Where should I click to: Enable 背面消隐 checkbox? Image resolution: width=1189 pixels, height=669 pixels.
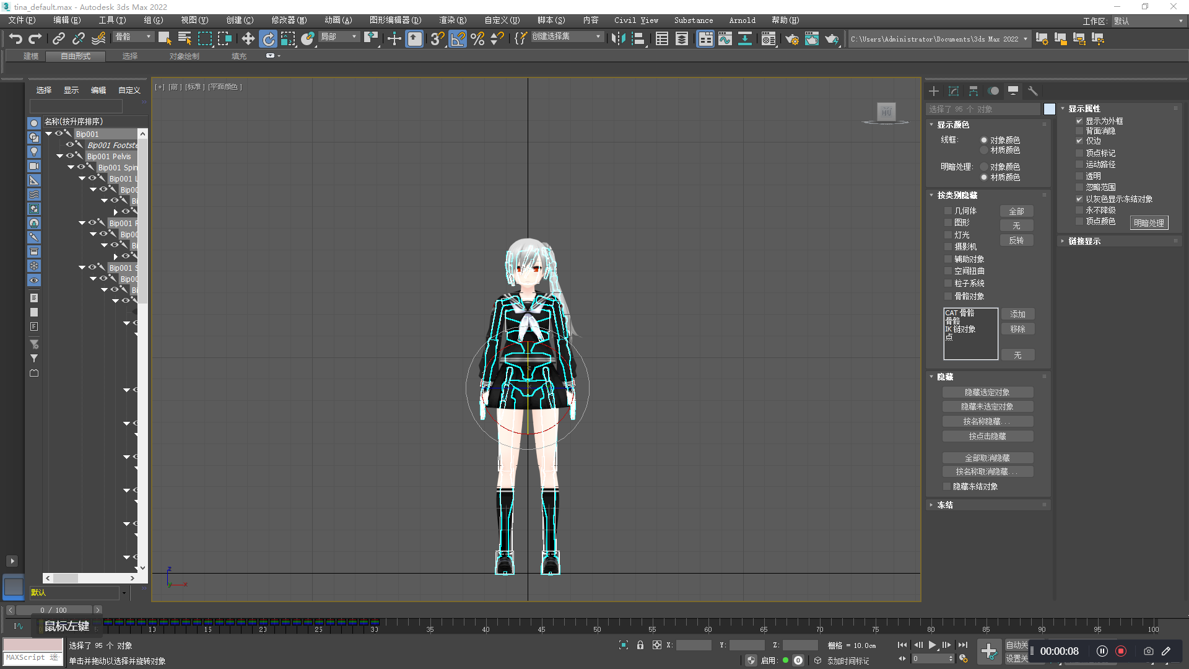click(1079, 131)
